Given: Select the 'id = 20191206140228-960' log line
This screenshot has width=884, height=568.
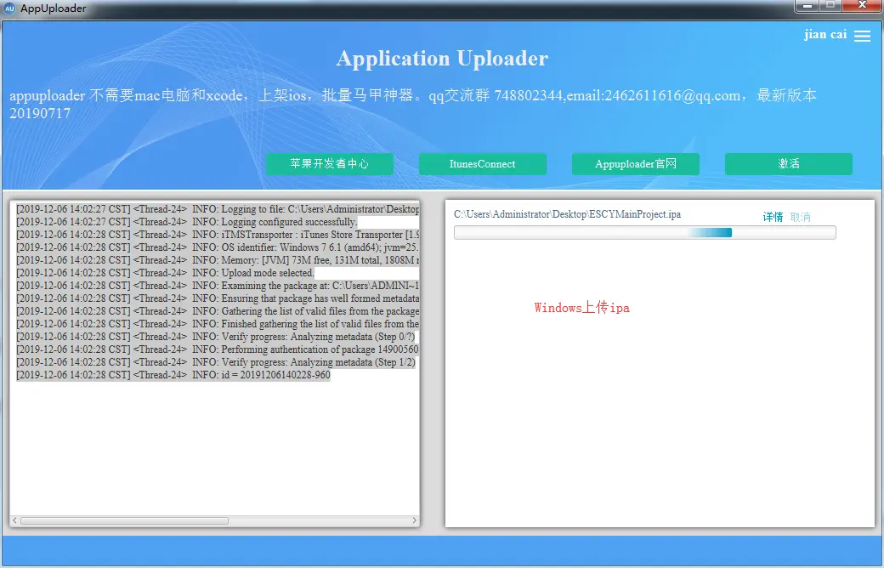Looking at the screenshot, I should tap(173, 374).
